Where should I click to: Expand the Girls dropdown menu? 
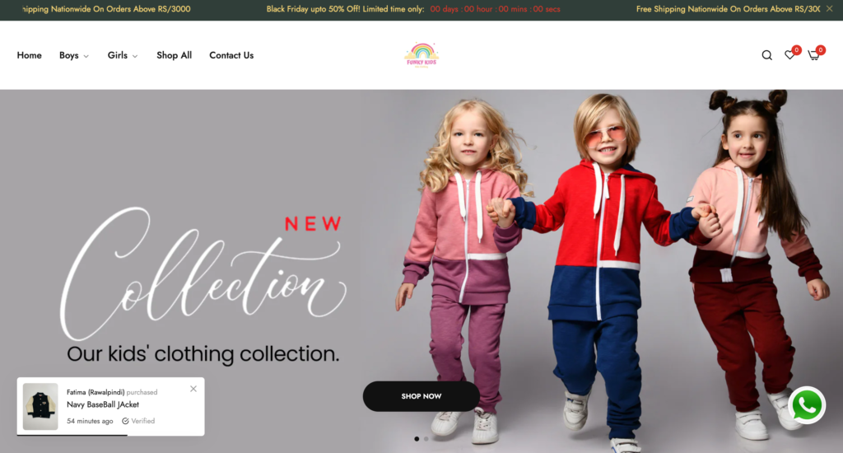(x=123, y=55)
